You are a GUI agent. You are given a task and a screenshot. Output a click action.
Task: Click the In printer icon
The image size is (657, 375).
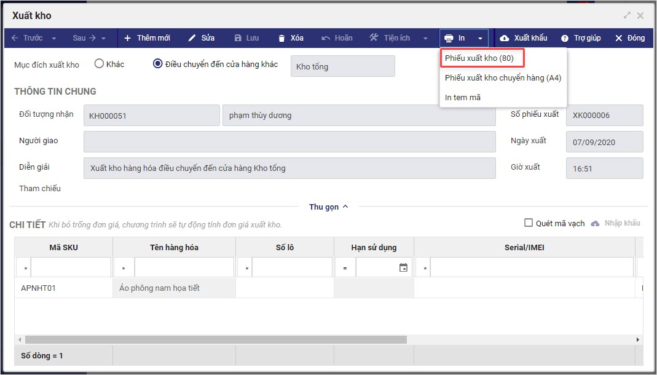(449, 38)
